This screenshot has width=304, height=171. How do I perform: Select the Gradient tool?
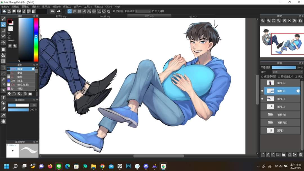[3, 61]
